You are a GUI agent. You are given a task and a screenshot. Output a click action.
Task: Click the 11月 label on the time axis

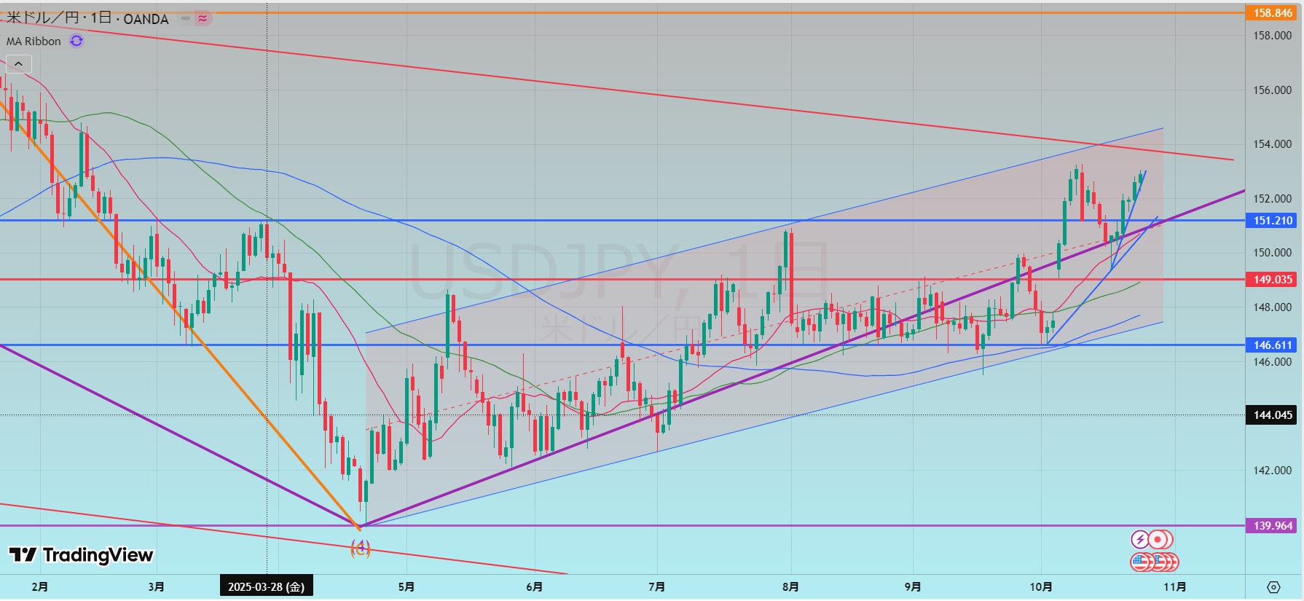pos(1174,586)
